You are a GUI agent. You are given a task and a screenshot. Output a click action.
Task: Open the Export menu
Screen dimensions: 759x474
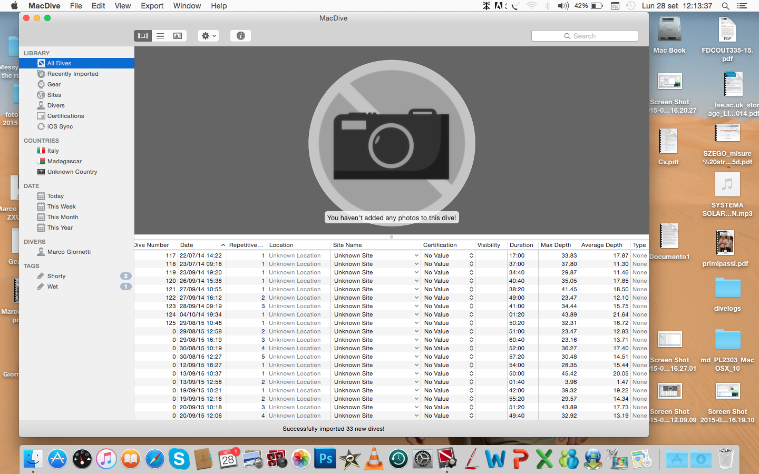click(x=152, y=6)
